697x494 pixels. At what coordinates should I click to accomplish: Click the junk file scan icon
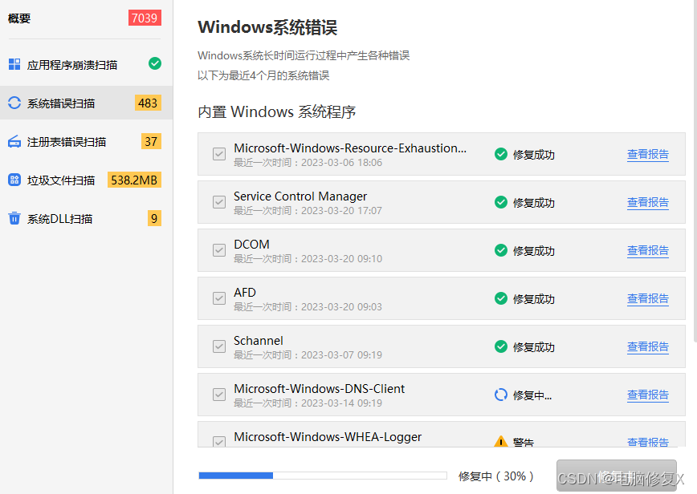click(x=14, y=180)
